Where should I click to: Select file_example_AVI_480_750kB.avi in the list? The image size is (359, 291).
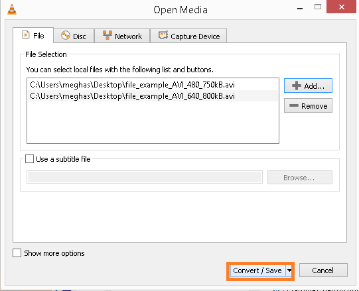pyautogui.click(x=153, y=85)
